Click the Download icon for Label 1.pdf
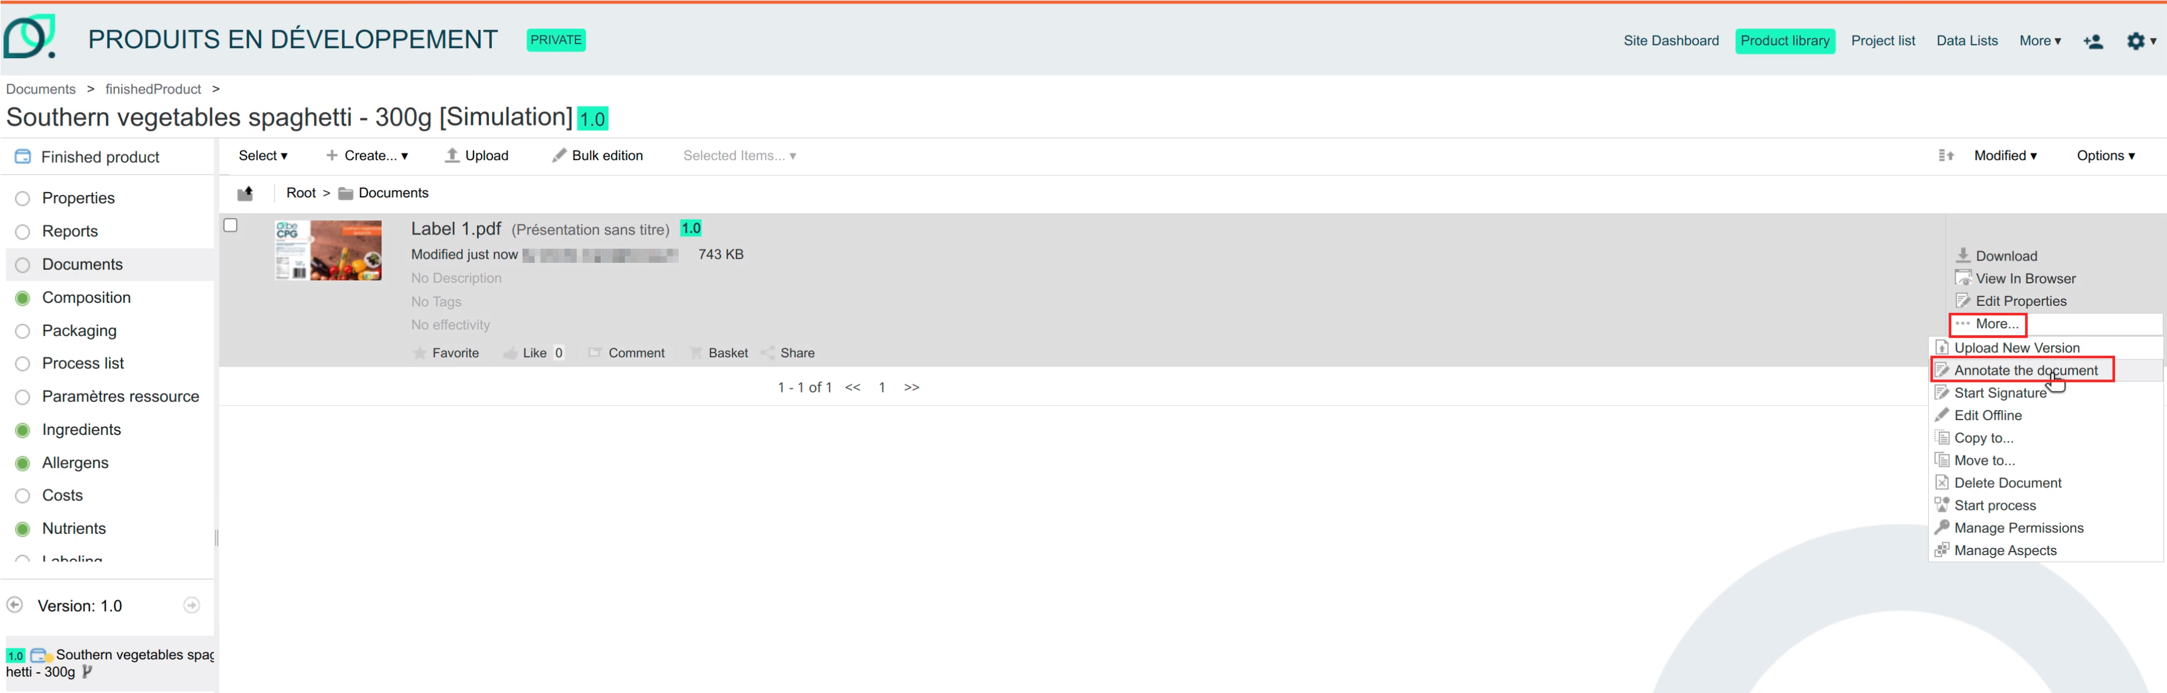The height and width of the screenshot is (693, 2167). click(1962, 255)
